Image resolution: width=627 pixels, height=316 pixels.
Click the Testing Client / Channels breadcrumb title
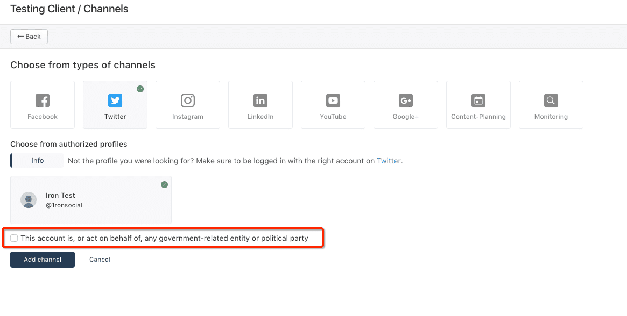tap(69, 9)
